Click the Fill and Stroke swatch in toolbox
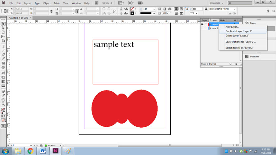 (x=3, y=110)
